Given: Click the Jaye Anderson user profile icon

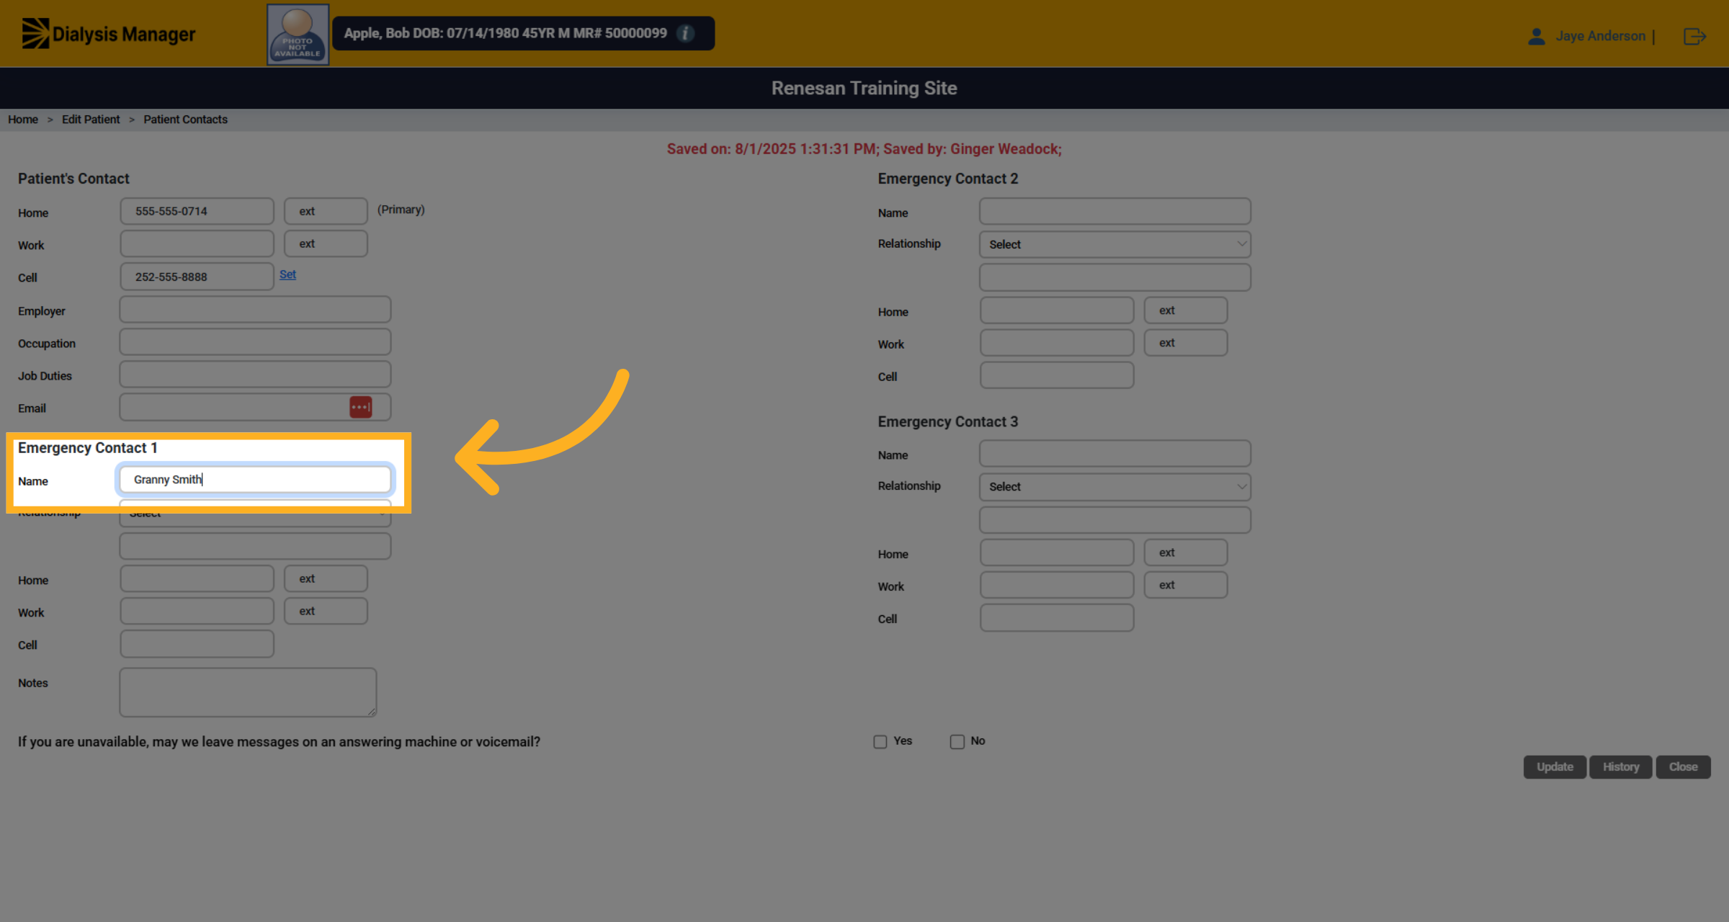Looking at the screenshot, I should click(x=1536, y=36).
